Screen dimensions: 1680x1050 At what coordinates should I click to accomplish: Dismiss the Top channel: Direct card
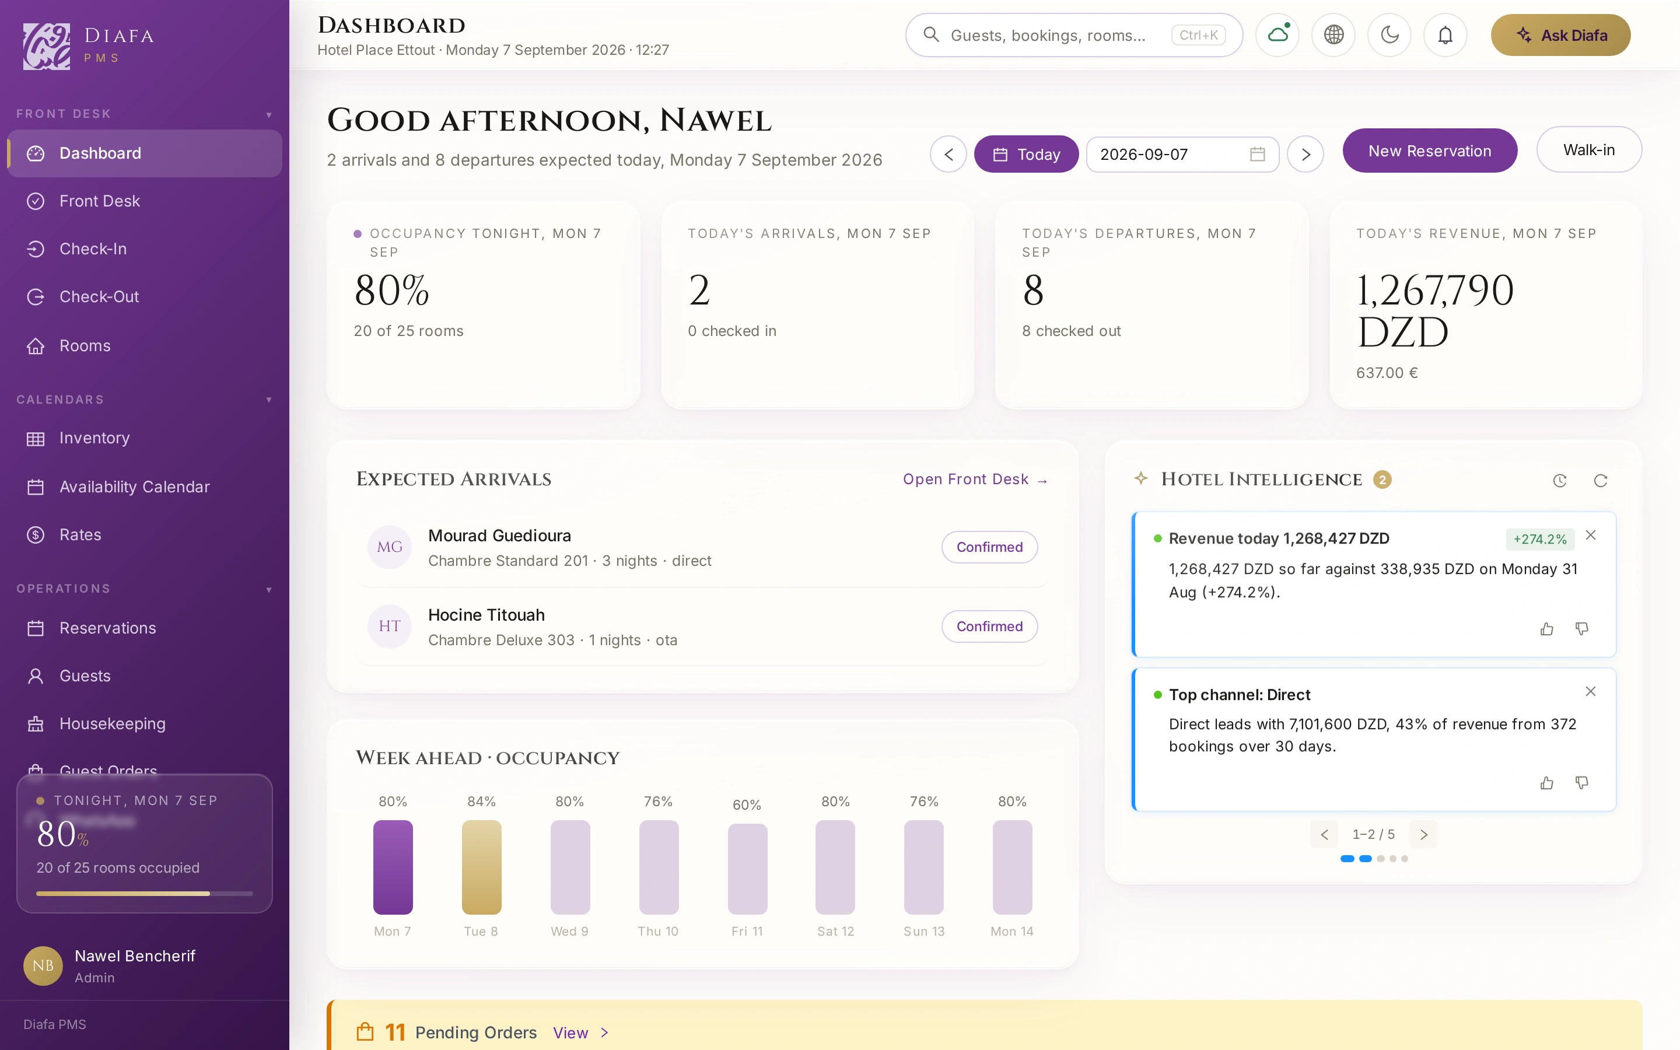click(1590, 691)
